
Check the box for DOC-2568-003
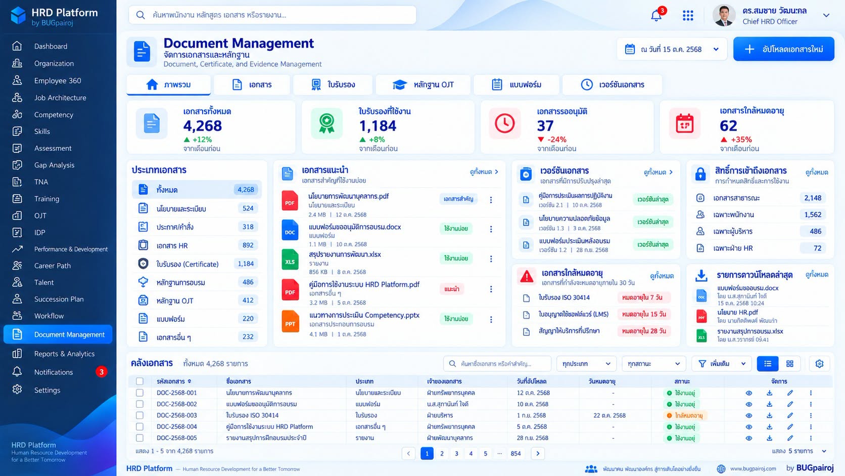tap(139, 415)
